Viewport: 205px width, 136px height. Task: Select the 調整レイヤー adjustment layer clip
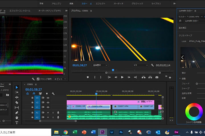coord(110,102)
